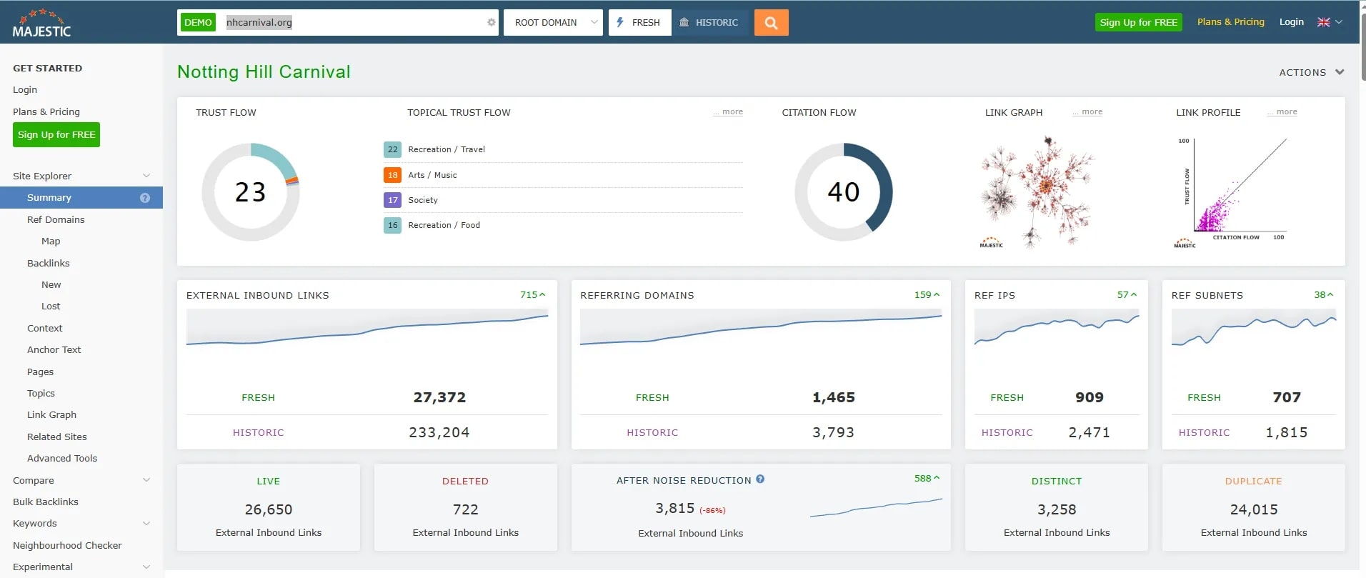Click the lightning bolt Fresh icon
The height and width of the screenshot is (578, 1366).
[620, 22]
